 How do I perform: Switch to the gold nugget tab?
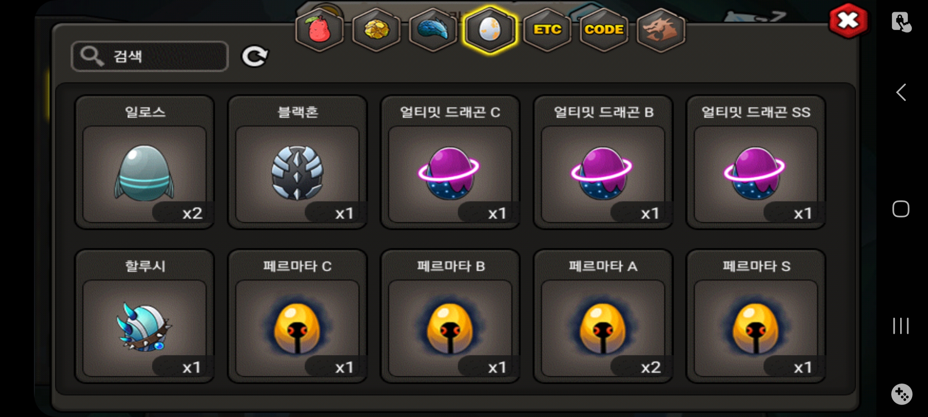376,30
